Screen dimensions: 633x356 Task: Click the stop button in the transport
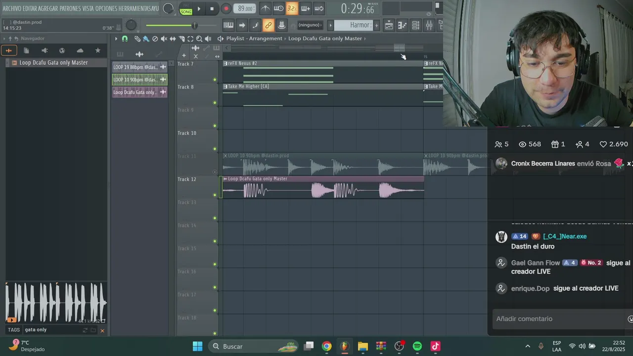click(x=212, y=8)
